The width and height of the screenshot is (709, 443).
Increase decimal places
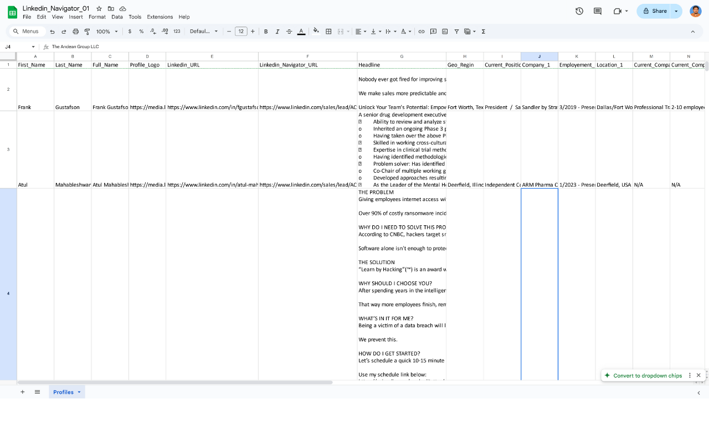[x=165, y=32]
